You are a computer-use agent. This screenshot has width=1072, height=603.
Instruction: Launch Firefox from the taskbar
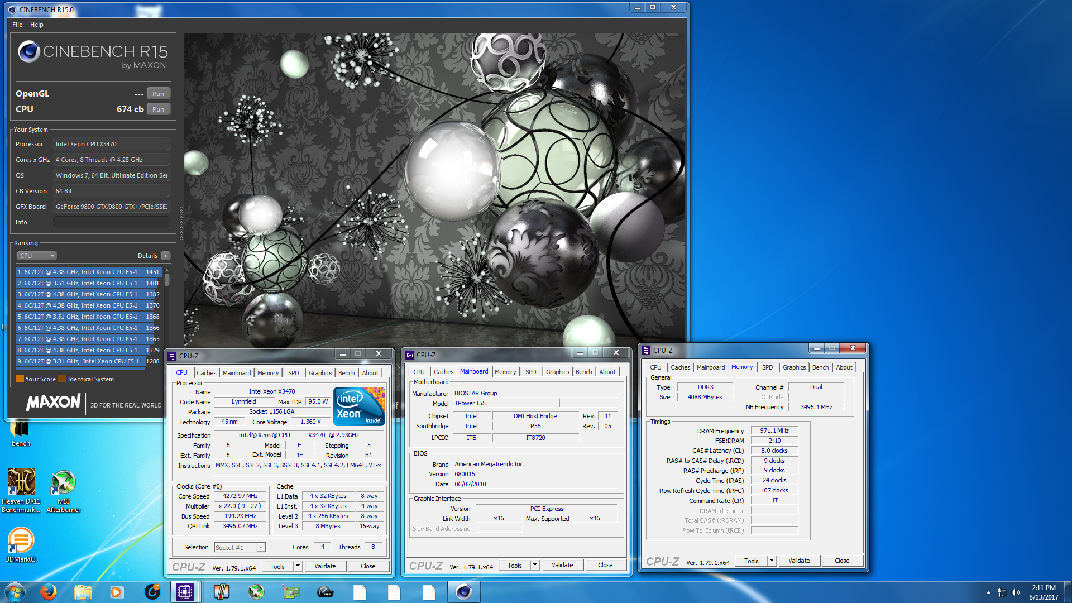(49, 592)
